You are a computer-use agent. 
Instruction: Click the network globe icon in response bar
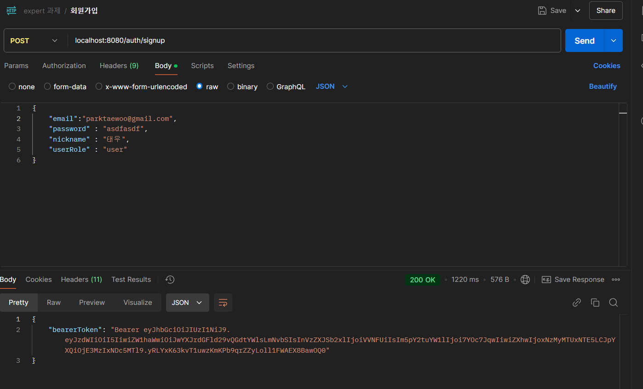[x=525, y=280]
